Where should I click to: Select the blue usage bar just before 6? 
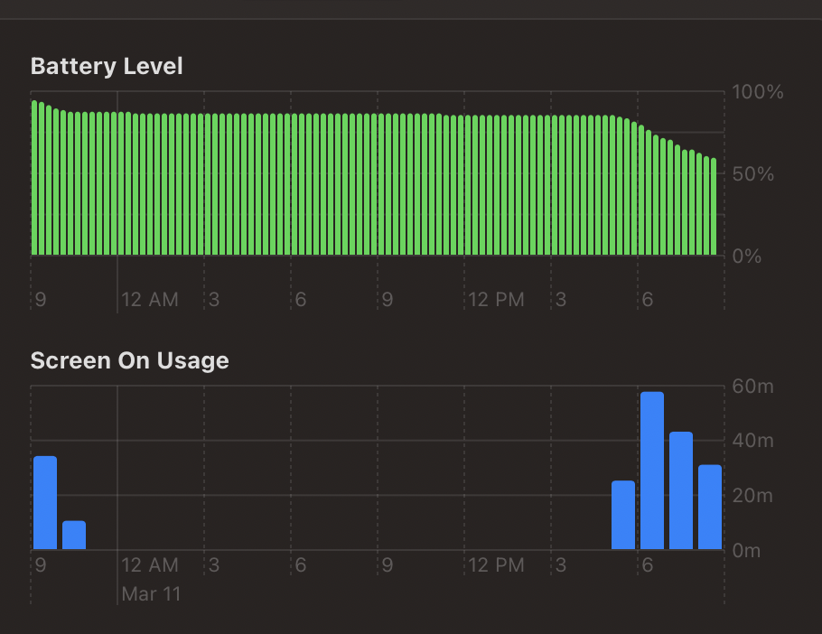pos(623,515)
